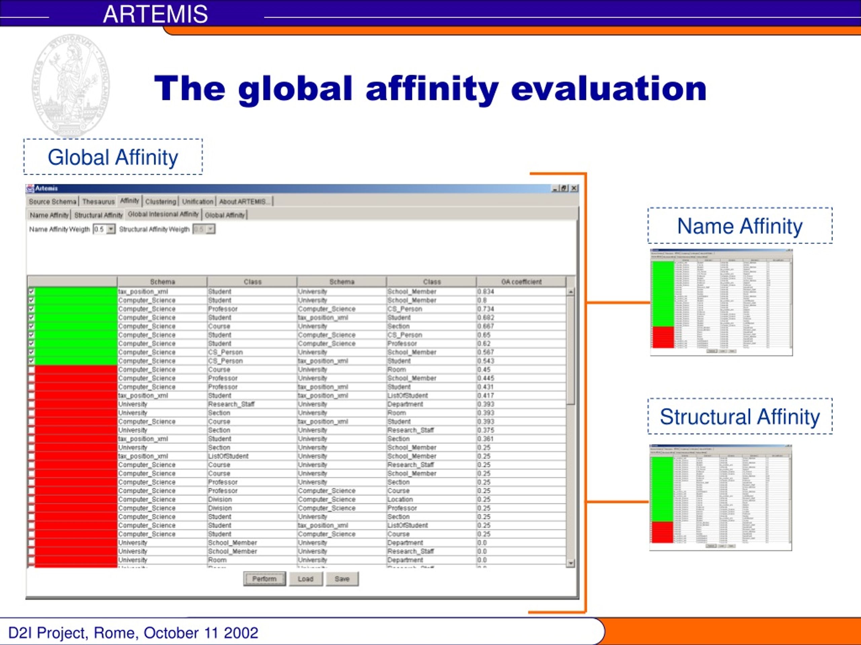This screenshot has width=861, height=645.
Task: Uncheck the row with coefficient 0.543
Action: tap(32, 361)
